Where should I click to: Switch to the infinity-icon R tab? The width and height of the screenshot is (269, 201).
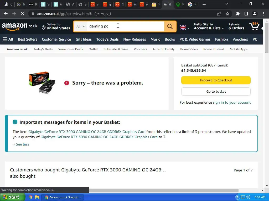tap(33, 4)
